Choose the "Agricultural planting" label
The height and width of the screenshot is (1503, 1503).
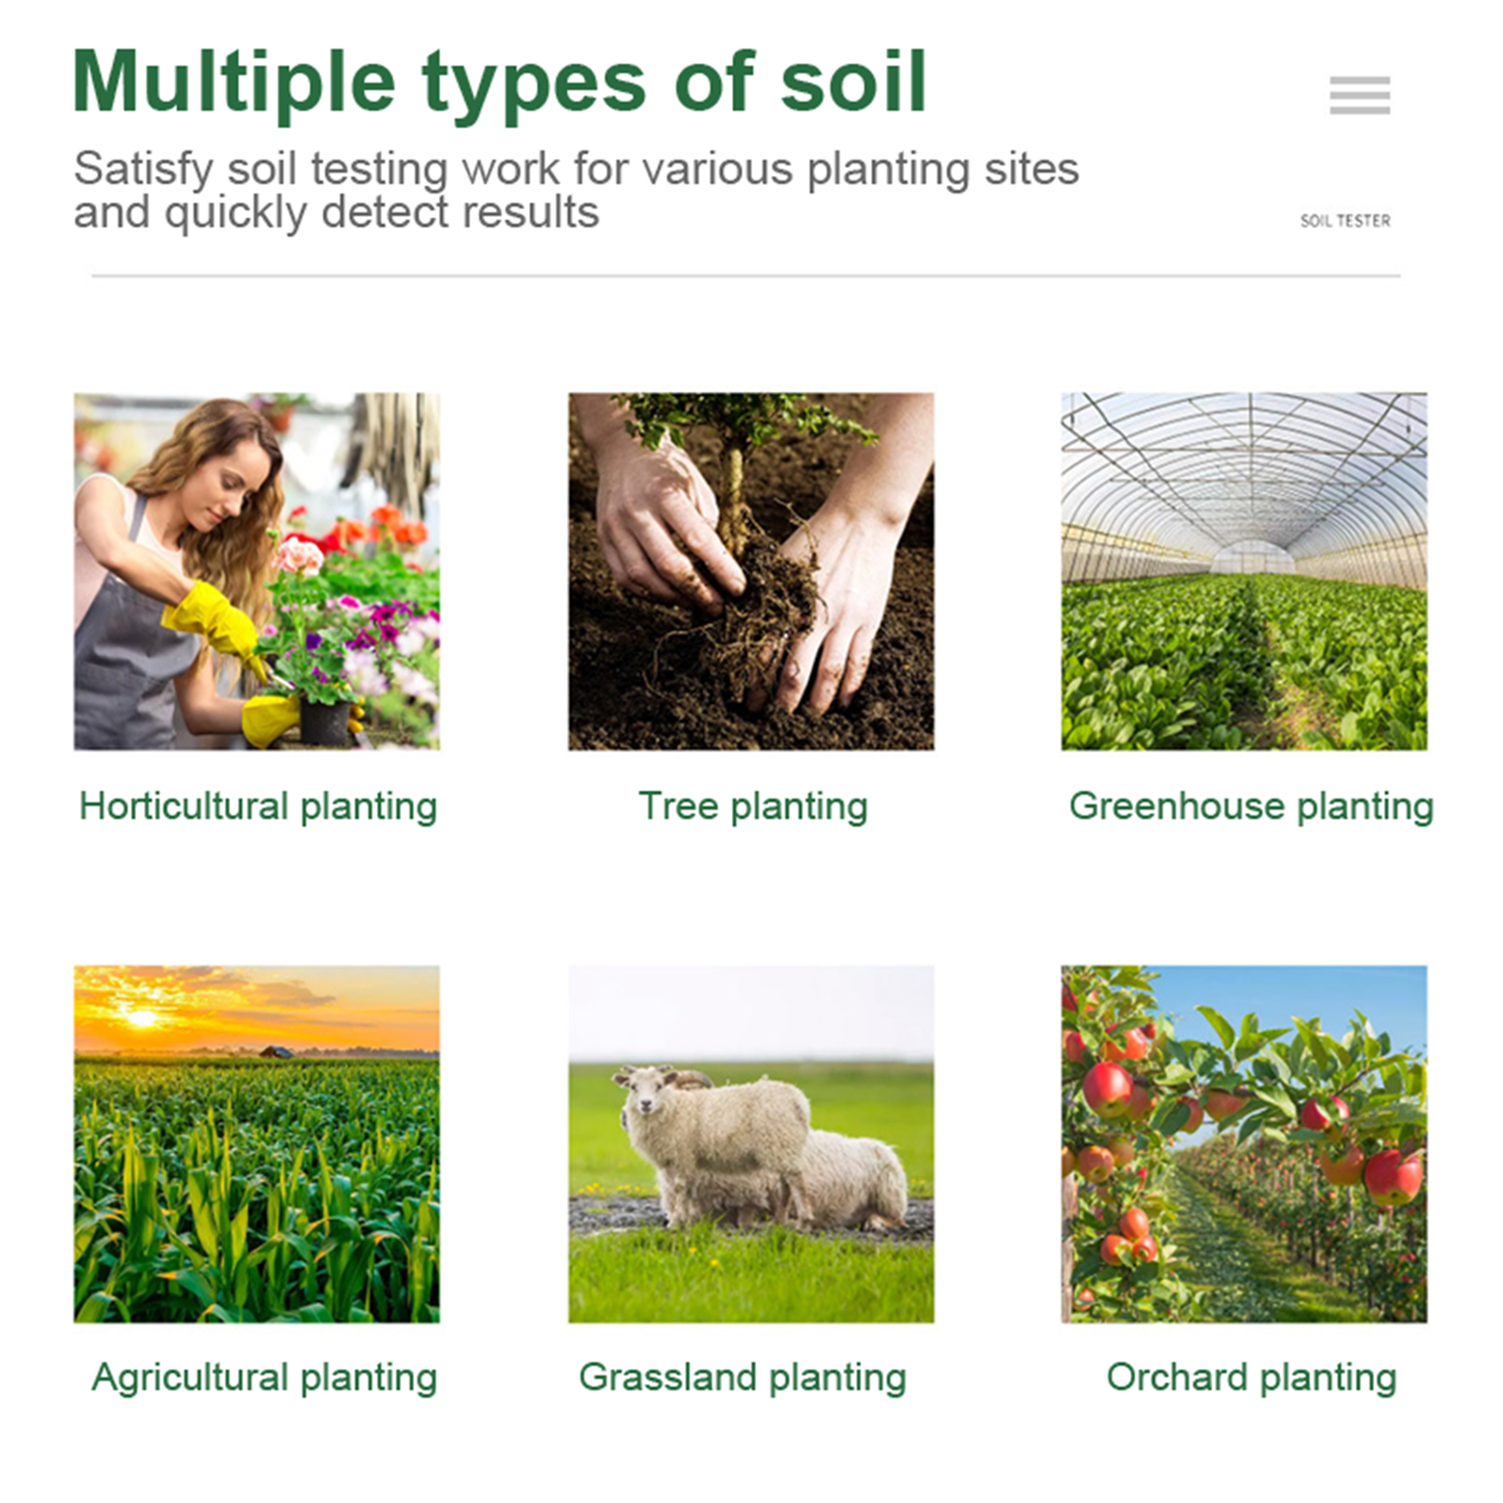[x=264, y=1377]
